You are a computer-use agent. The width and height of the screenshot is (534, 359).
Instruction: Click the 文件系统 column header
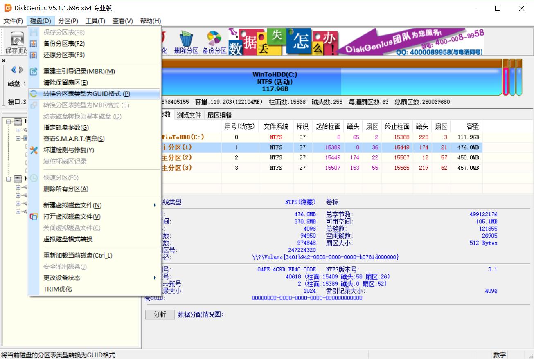[276, 126]
